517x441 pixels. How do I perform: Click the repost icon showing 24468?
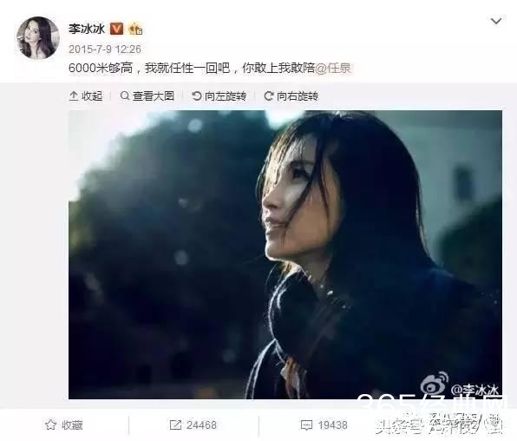click(x=175, y=425)
